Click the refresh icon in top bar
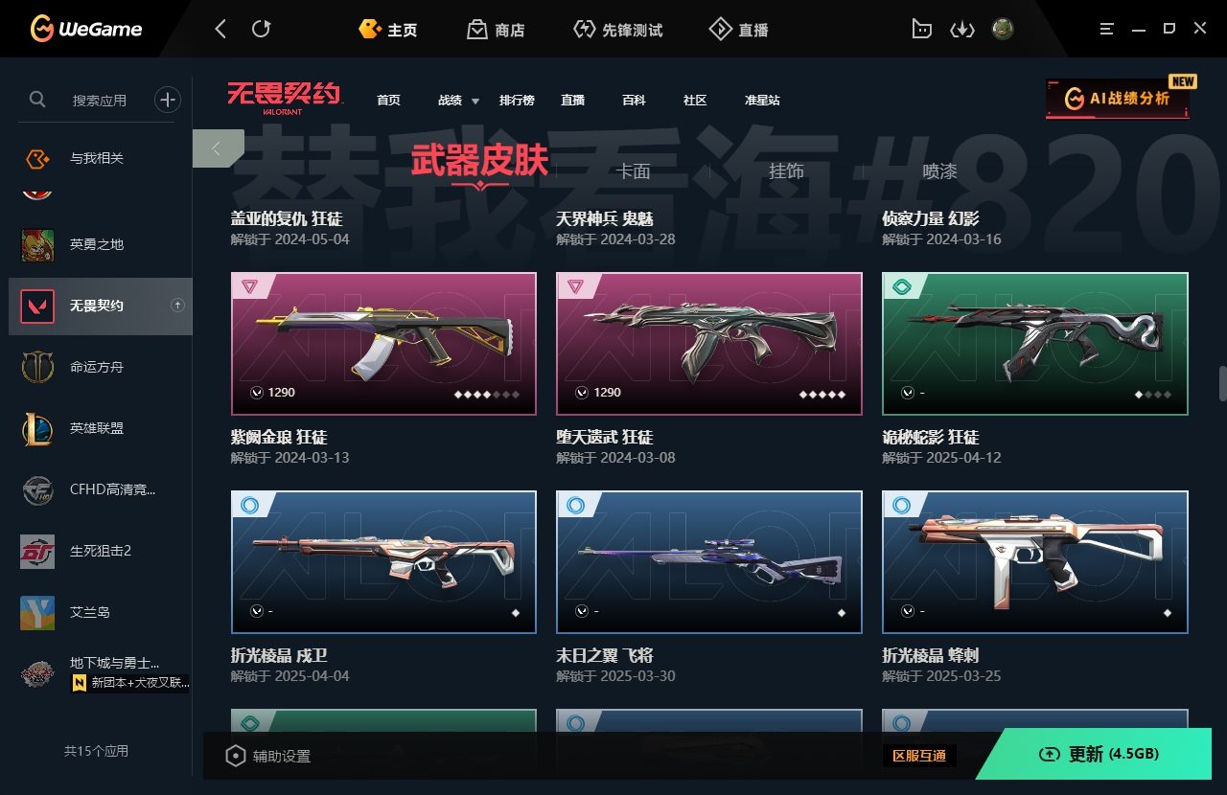1227x795 pixels. (261, 30)
